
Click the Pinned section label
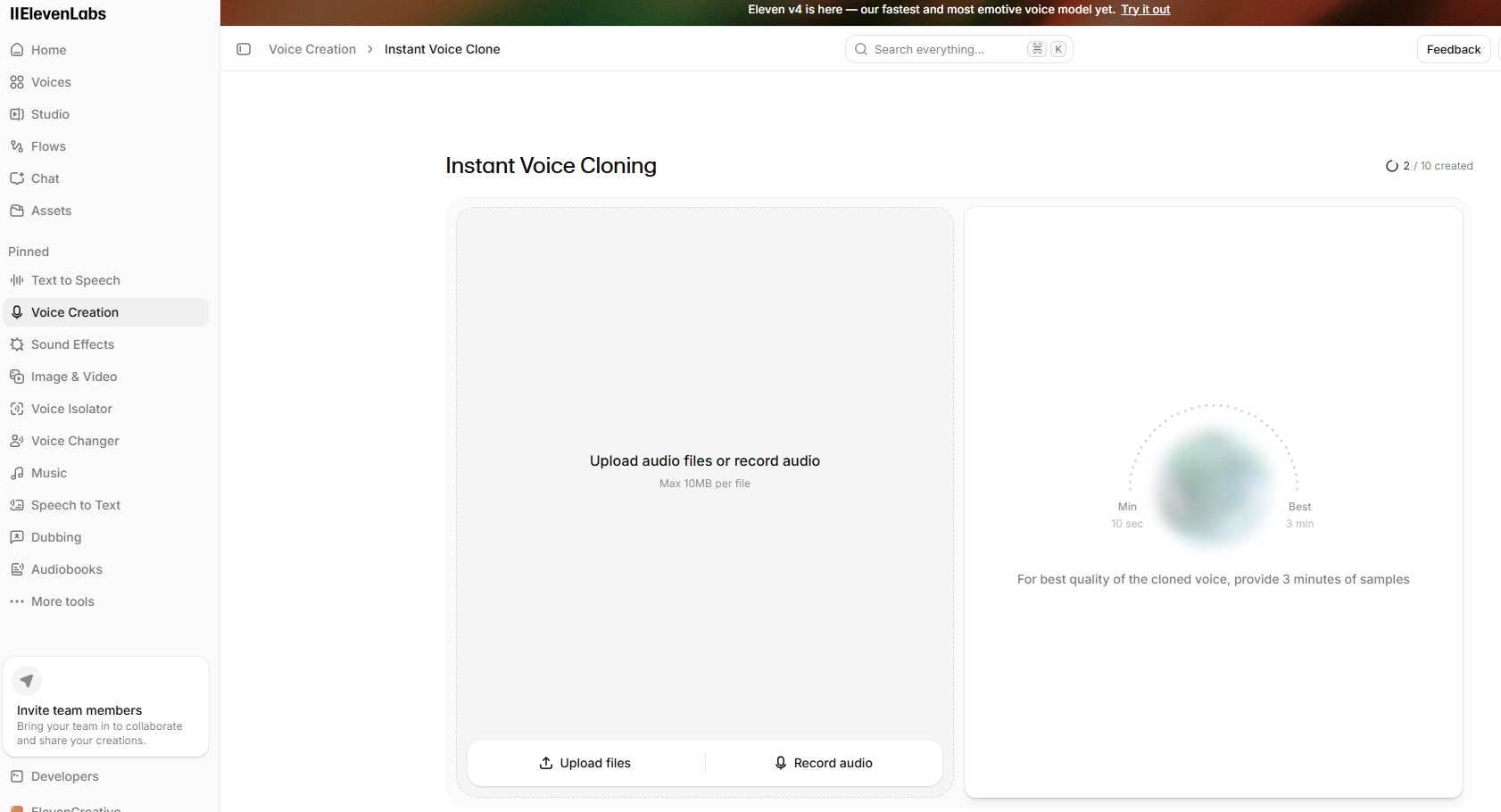[29, 252]
